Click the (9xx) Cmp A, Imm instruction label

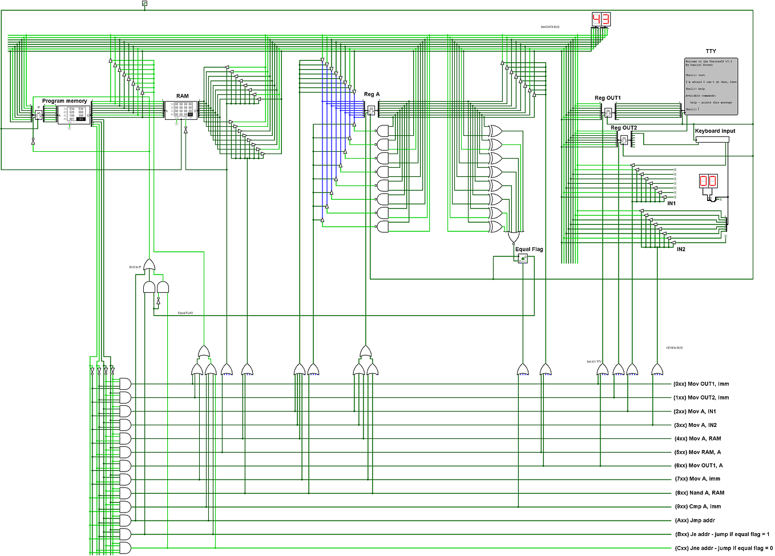click(697, 506)
